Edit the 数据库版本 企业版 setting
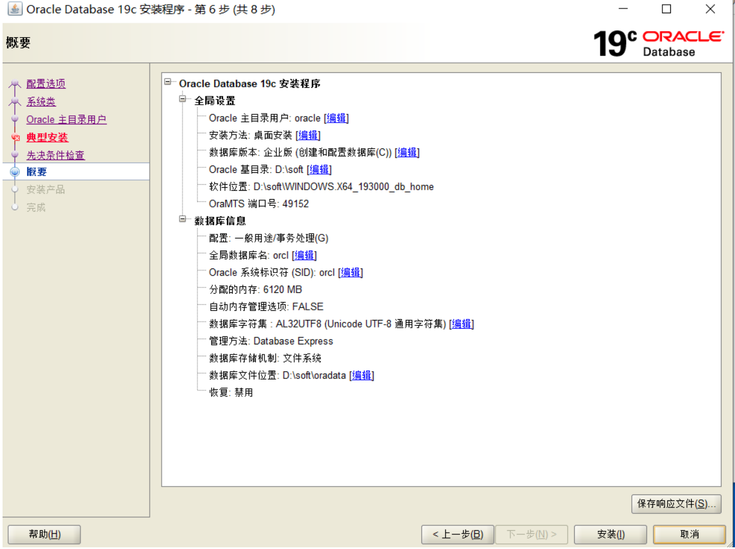 tap(407, 152)
